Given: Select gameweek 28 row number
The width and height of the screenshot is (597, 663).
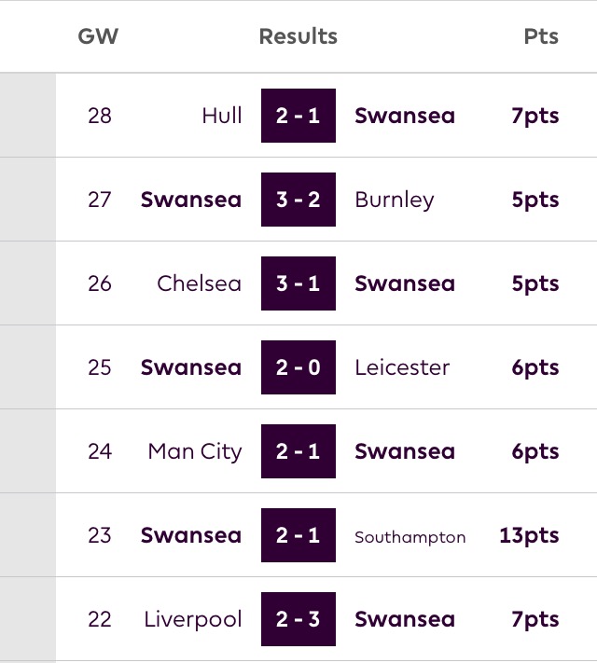Looking at the screenshot, I should (100, 116).
